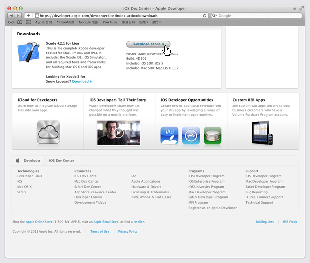Open App Store Resource Center link
This screenshot has height=263, width=310.
(95, 192)
